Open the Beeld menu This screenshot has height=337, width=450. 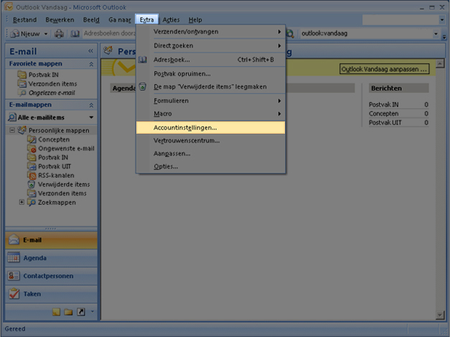91,20
